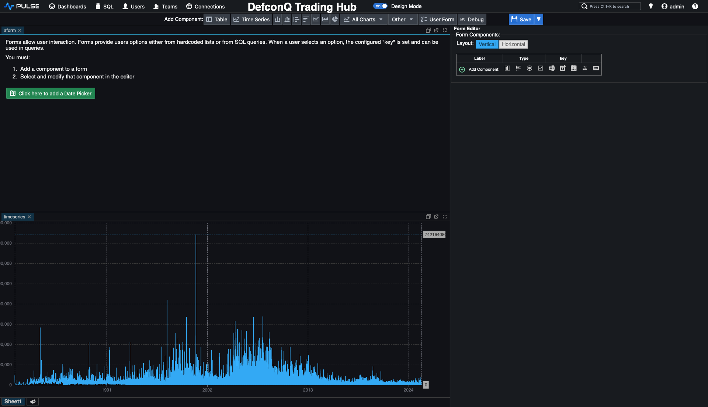The height and width of the screenshot is (407, 708).
Task: Add a slider form component
Action: click(585, 68)
